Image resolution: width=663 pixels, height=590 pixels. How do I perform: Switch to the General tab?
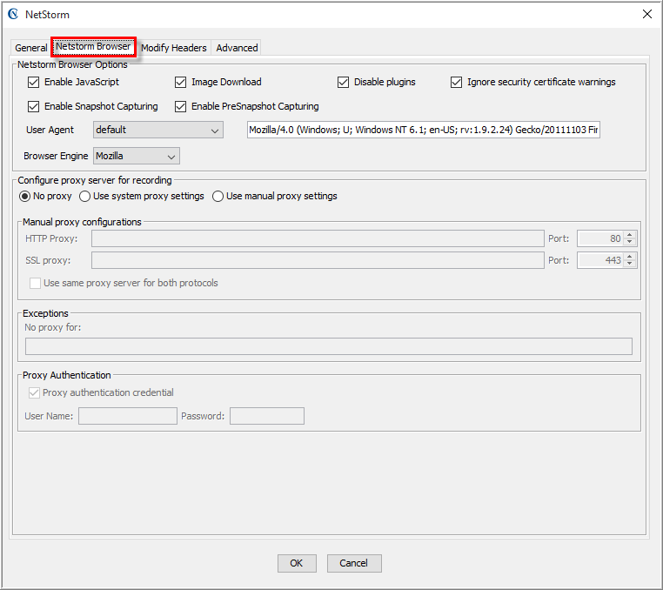[30, 48]
